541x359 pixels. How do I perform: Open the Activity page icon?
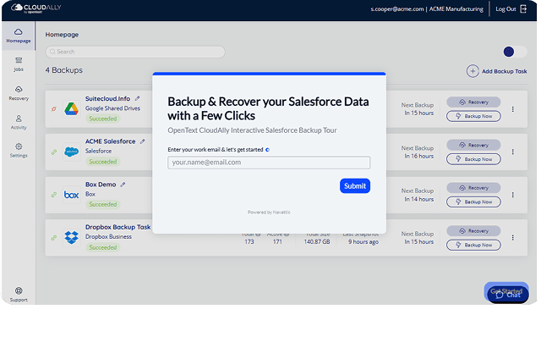18,122
